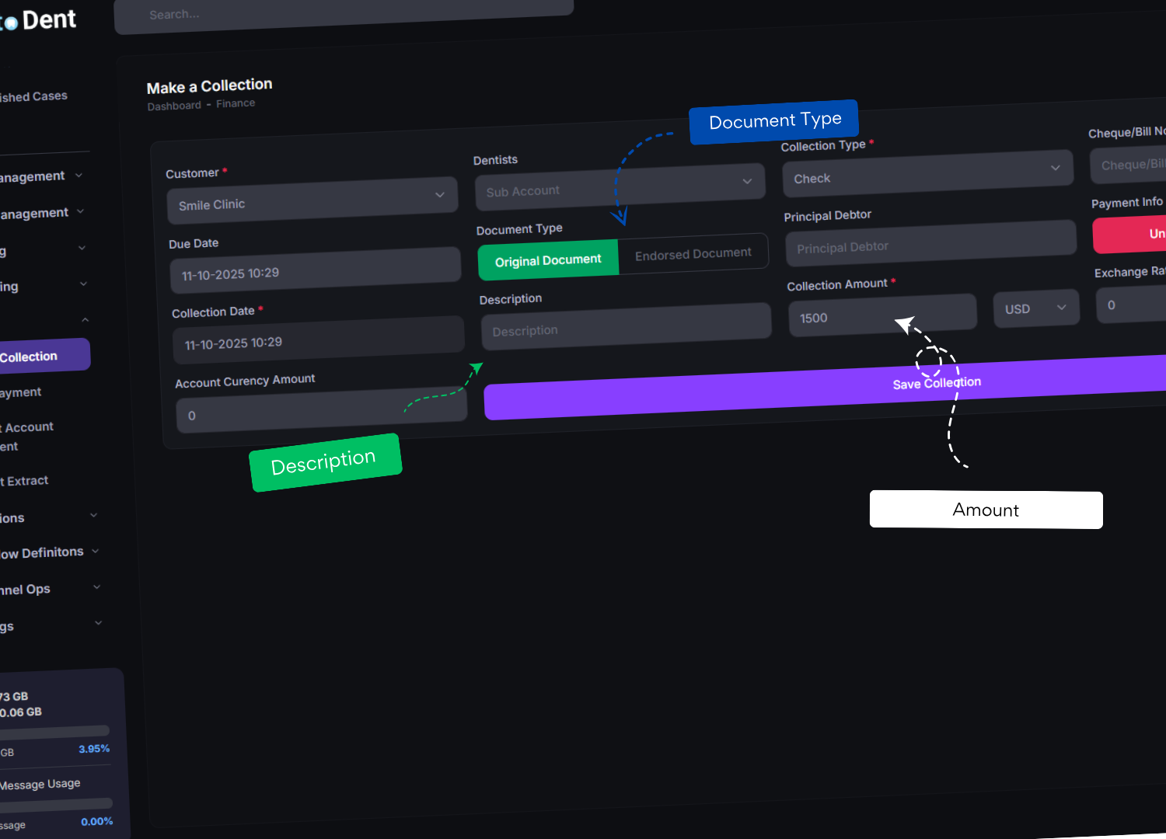Open the Collection Type dropdown showing Check
Image resolution: width=1166 pixels, height=839 pixels.
pyautogui.click(x=927, y=172)
